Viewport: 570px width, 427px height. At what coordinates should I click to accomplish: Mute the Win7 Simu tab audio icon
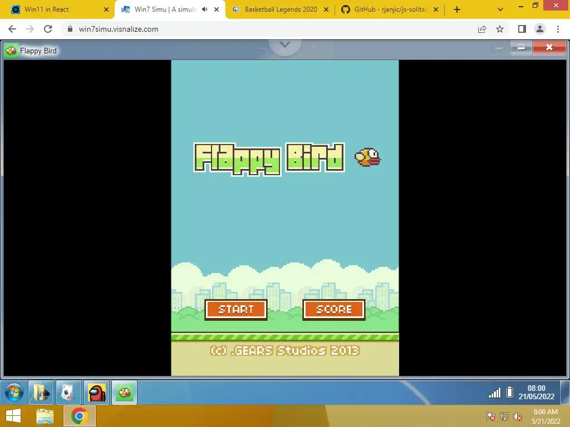click(x=205, y=9)
